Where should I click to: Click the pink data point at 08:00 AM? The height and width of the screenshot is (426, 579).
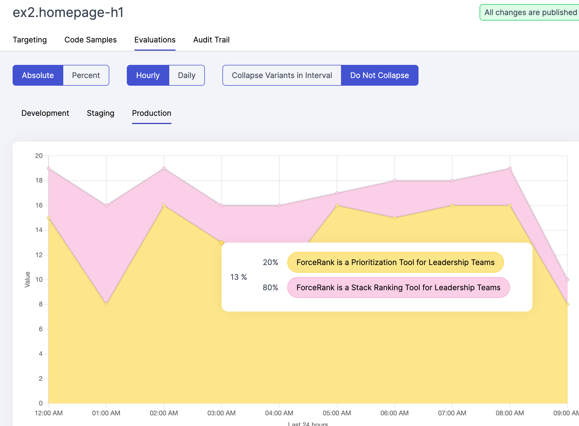click(510, 168)
